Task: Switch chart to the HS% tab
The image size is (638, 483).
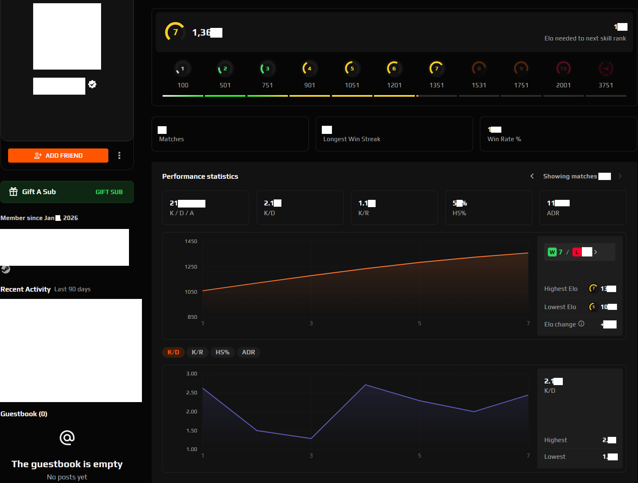Action: pyautogui.click(x=222, y=352)
